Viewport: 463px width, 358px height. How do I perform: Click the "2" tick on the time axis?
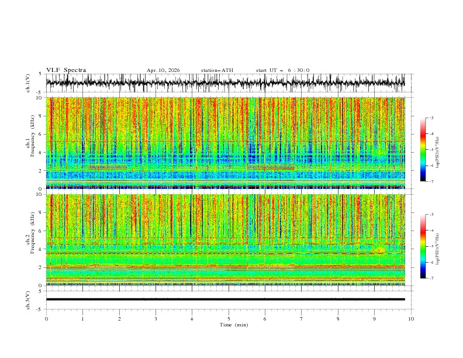(x=119, y=319)
